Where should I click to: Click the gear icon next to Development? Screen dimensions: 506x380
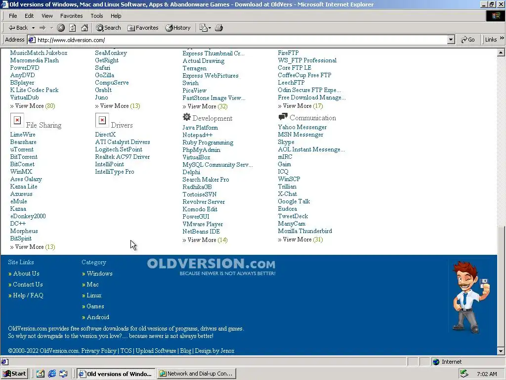pyautogui.click(x=186, y=117)
